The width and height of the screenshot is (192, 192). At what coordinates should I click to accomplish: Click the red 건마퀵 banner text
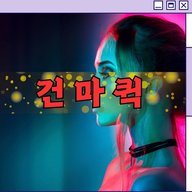click(89, 92)
